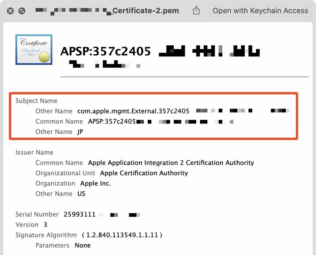The height and width of the screenshot is (255, 316).
Task: Close the Quick Look preview window
Action: pyautogui.click(x=10, y=11)
